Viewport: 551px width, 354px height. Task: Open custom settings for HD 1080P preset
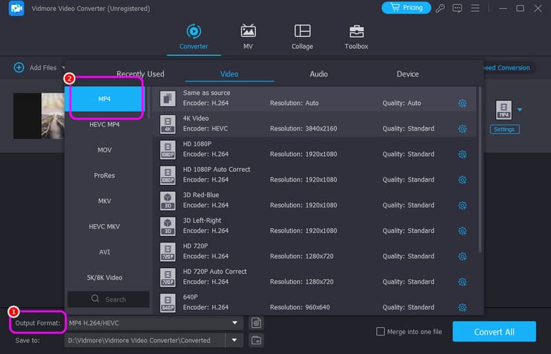point(462,154)
